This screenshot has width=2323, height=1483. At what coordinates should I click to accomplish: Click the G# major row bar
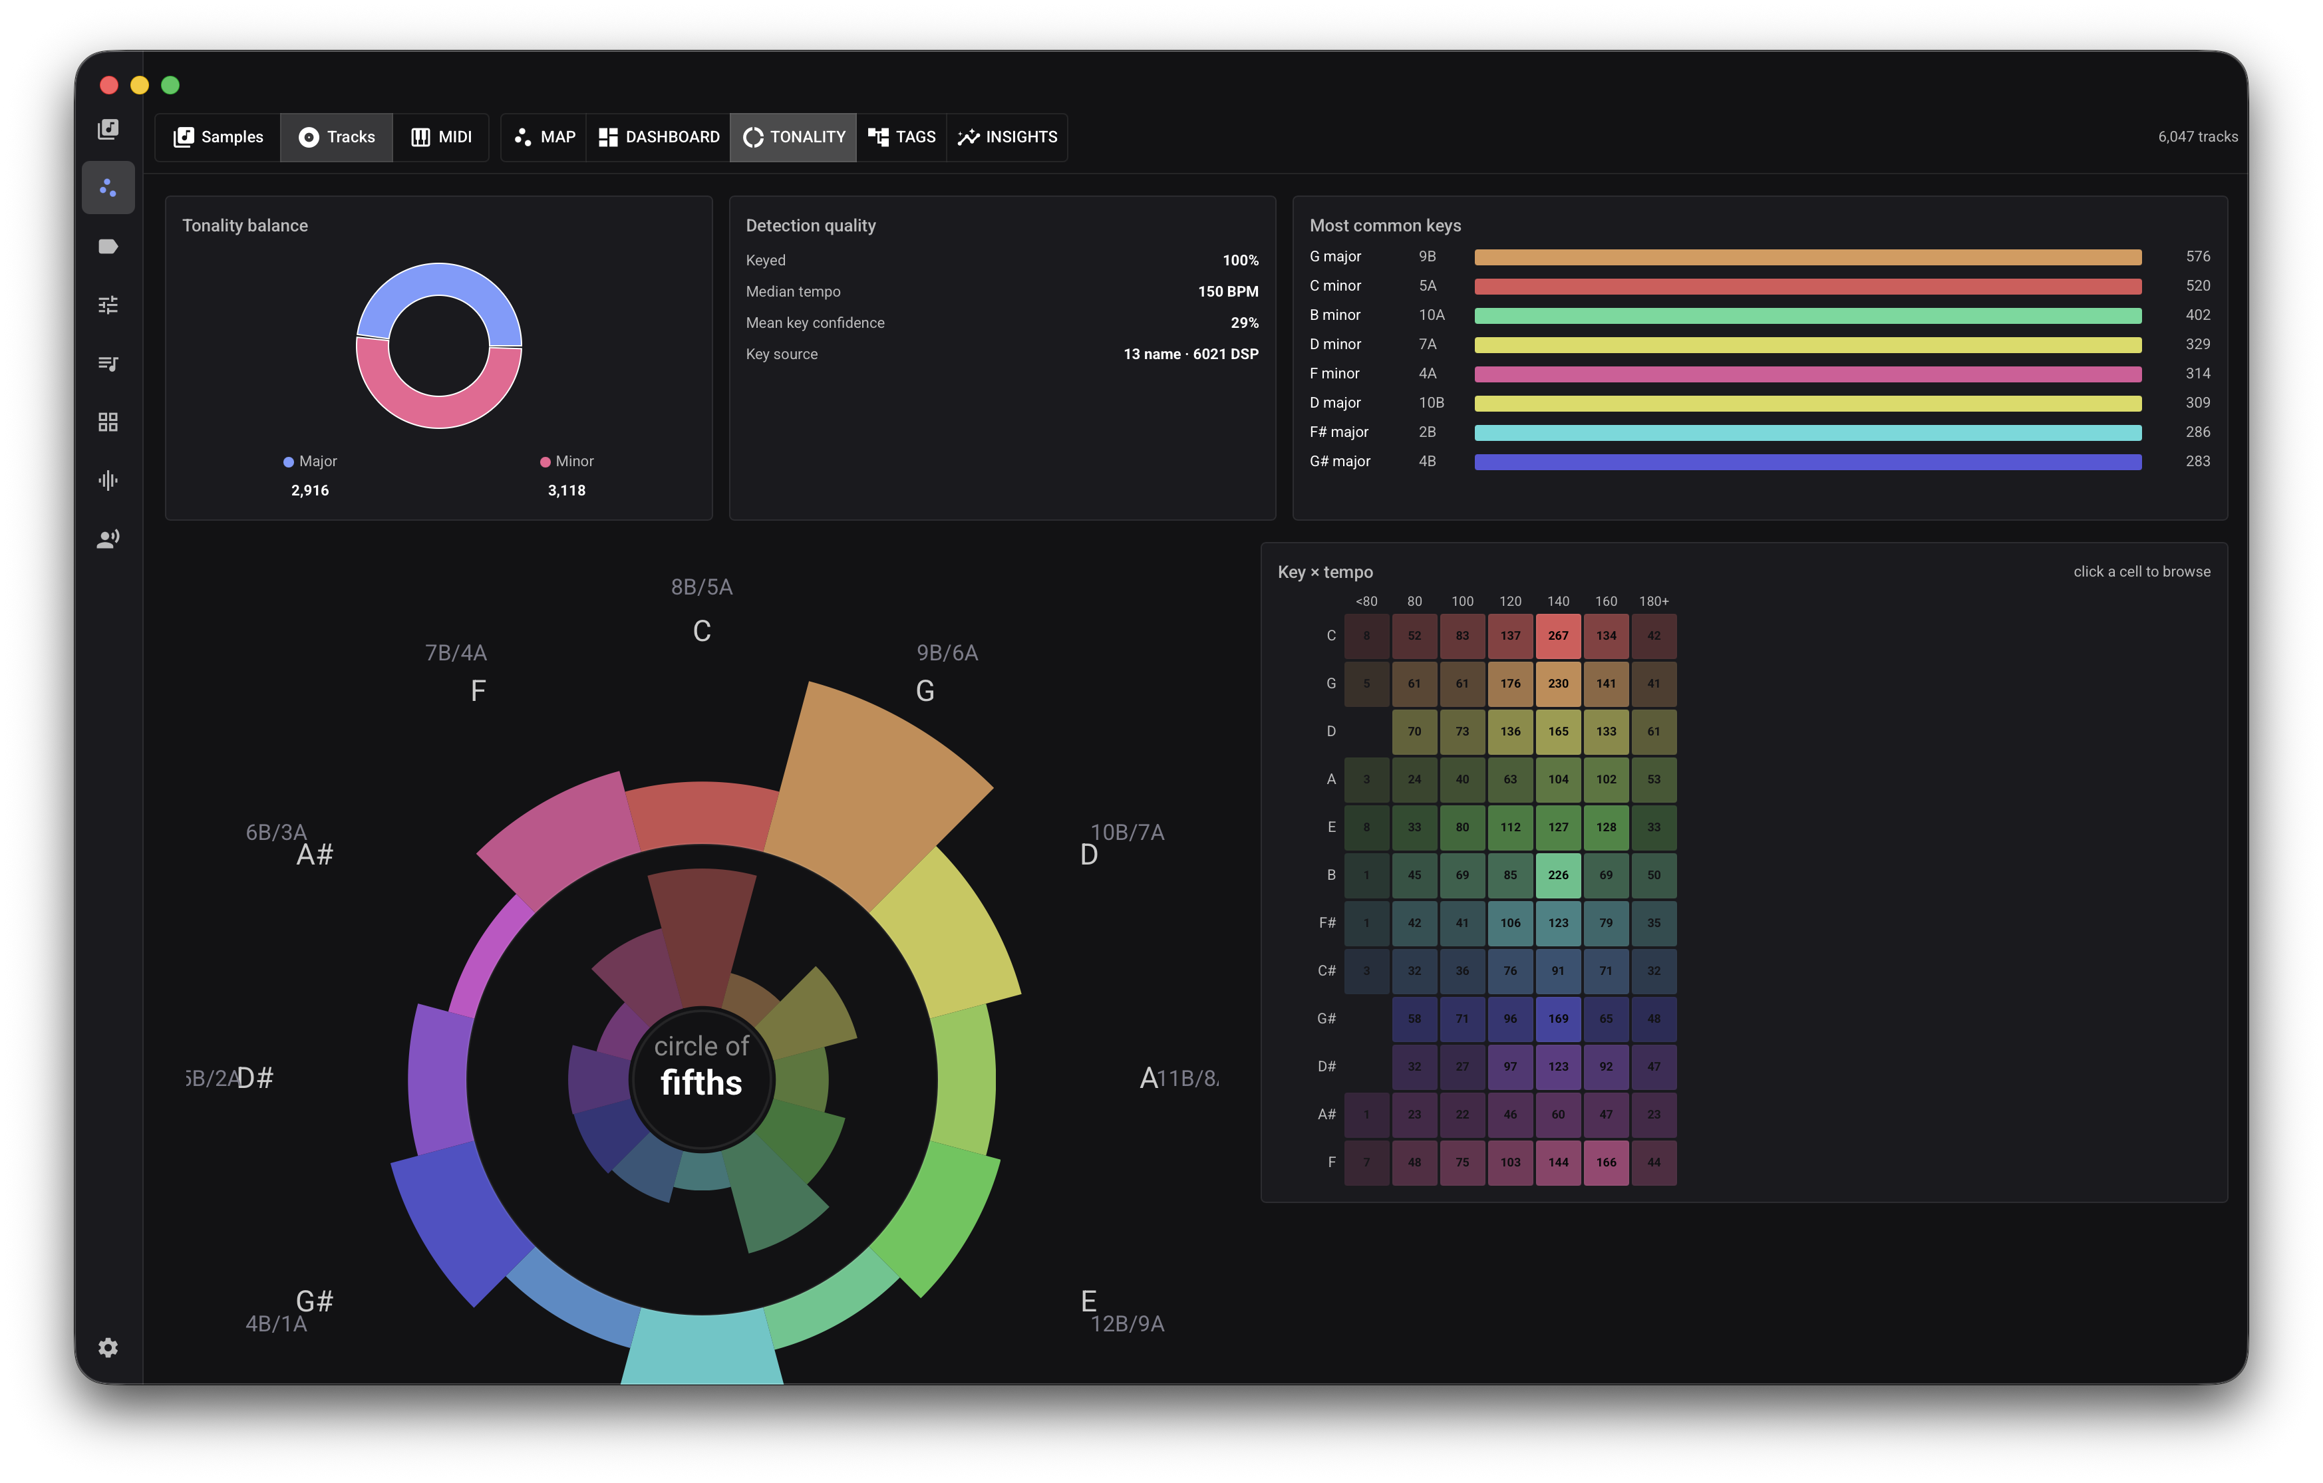pos(1807,462)
